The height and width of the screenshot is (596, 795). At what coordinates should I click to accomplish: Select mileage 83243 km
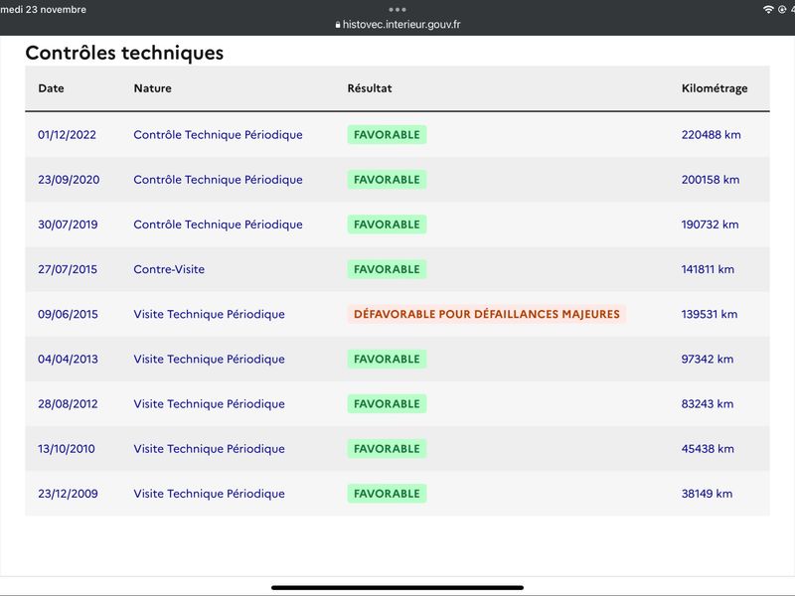tap(708, 404)
